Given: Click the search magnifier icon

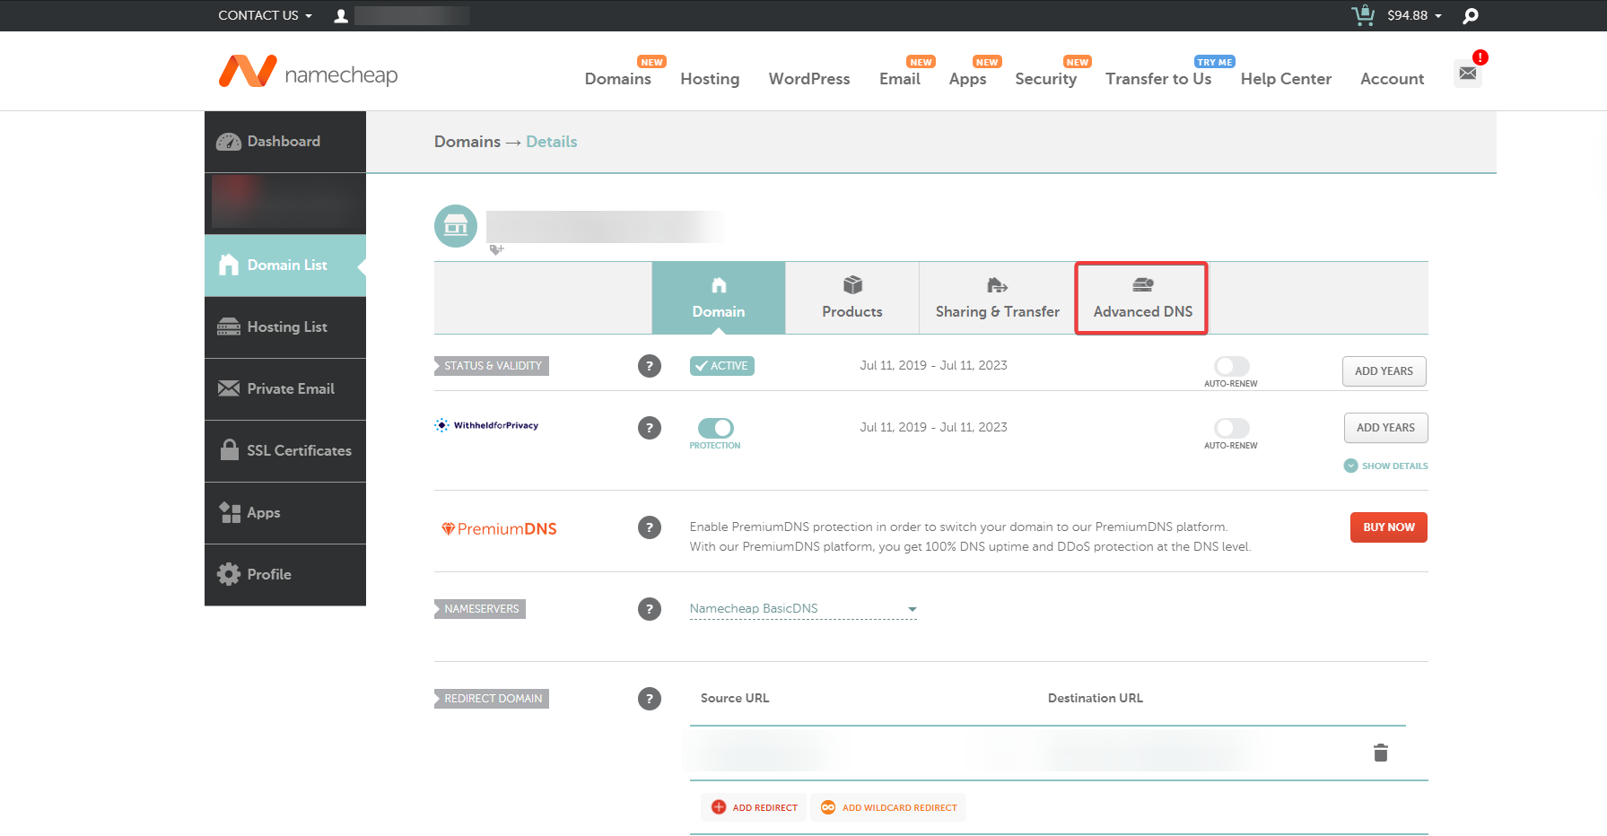Looking at the screenshot, I should coord(1470,15).
